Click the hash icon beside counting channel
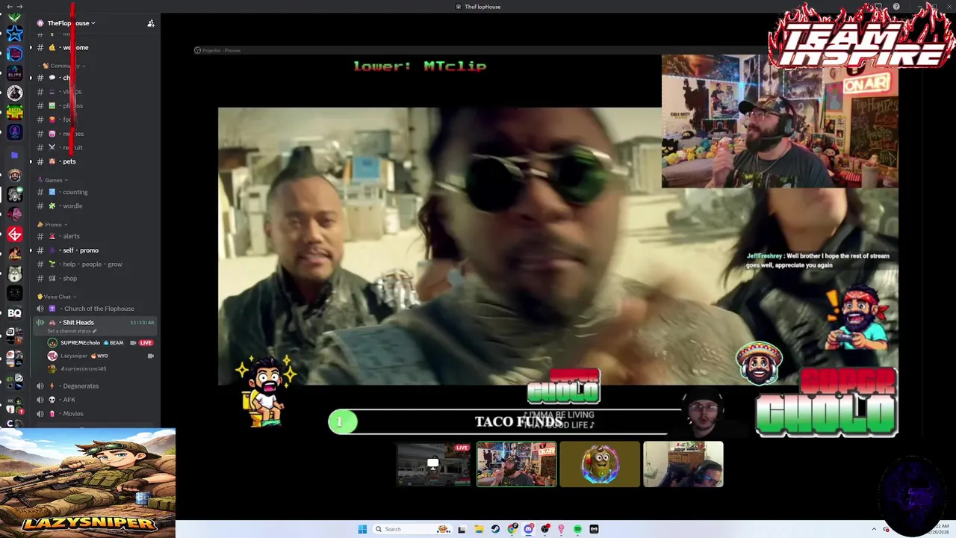The height and width of the screenshot is (538, 956). coord(40,192)
